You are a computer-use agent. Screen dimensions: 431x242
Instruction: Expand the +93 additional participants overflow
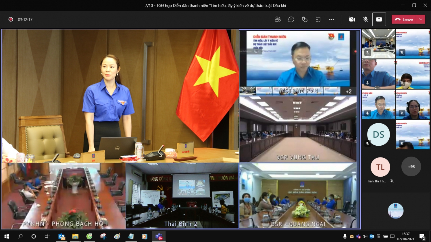pyautogui.click(x=411, y=167)
